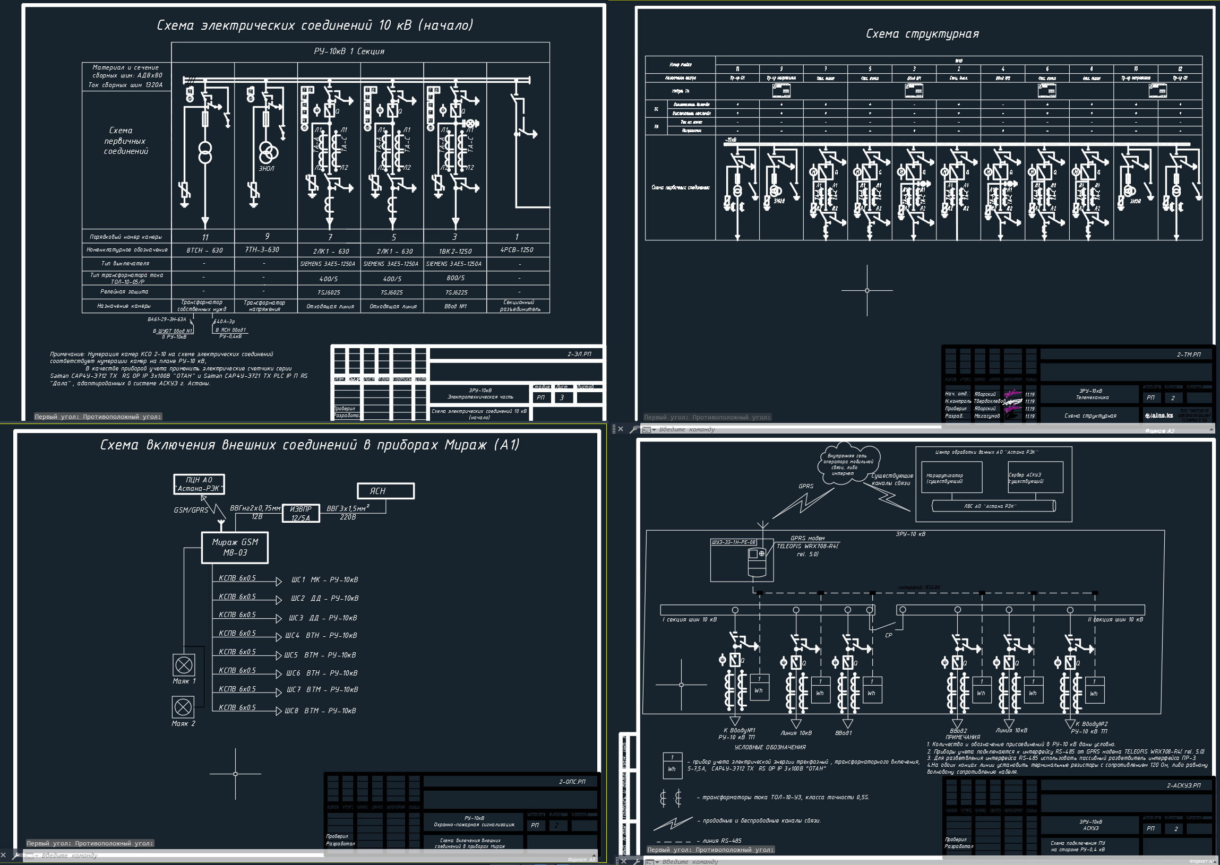The image size is (1220, 865).
Task: Select the 'ЛВС АО Астана РЭК' bus element
Action: 994,506
